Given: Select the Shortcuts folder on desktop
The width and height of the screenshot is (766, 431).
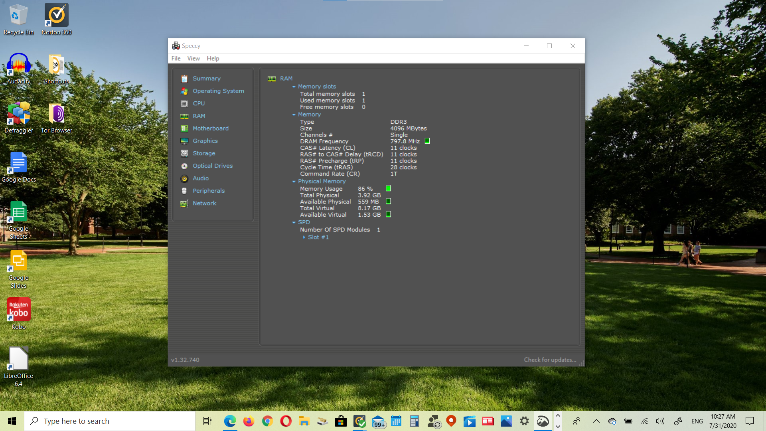Looking at the screenshot, I should click(56, 69).
